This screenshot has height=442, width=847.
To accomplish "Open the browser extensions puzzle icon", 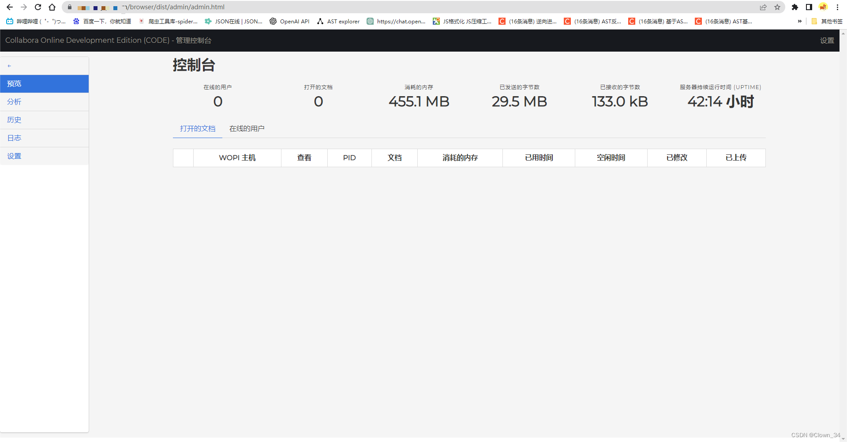I will [x=795, y=7].
